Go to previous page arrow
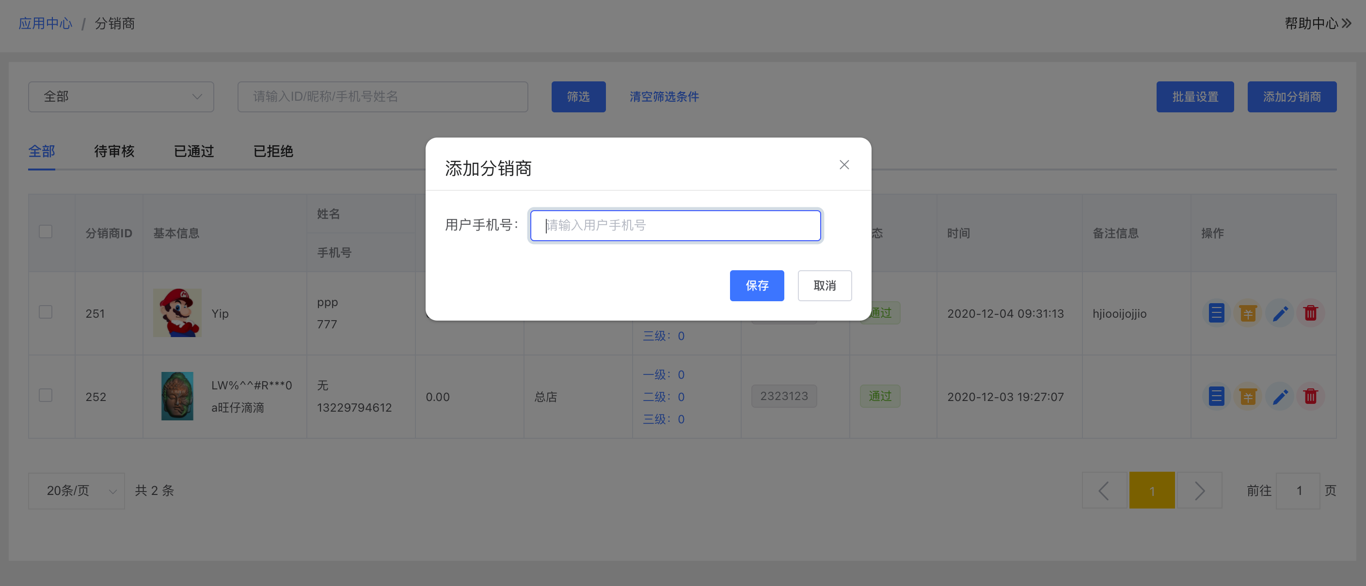This screenshot has width=1366, height=586. point(1104,491)
